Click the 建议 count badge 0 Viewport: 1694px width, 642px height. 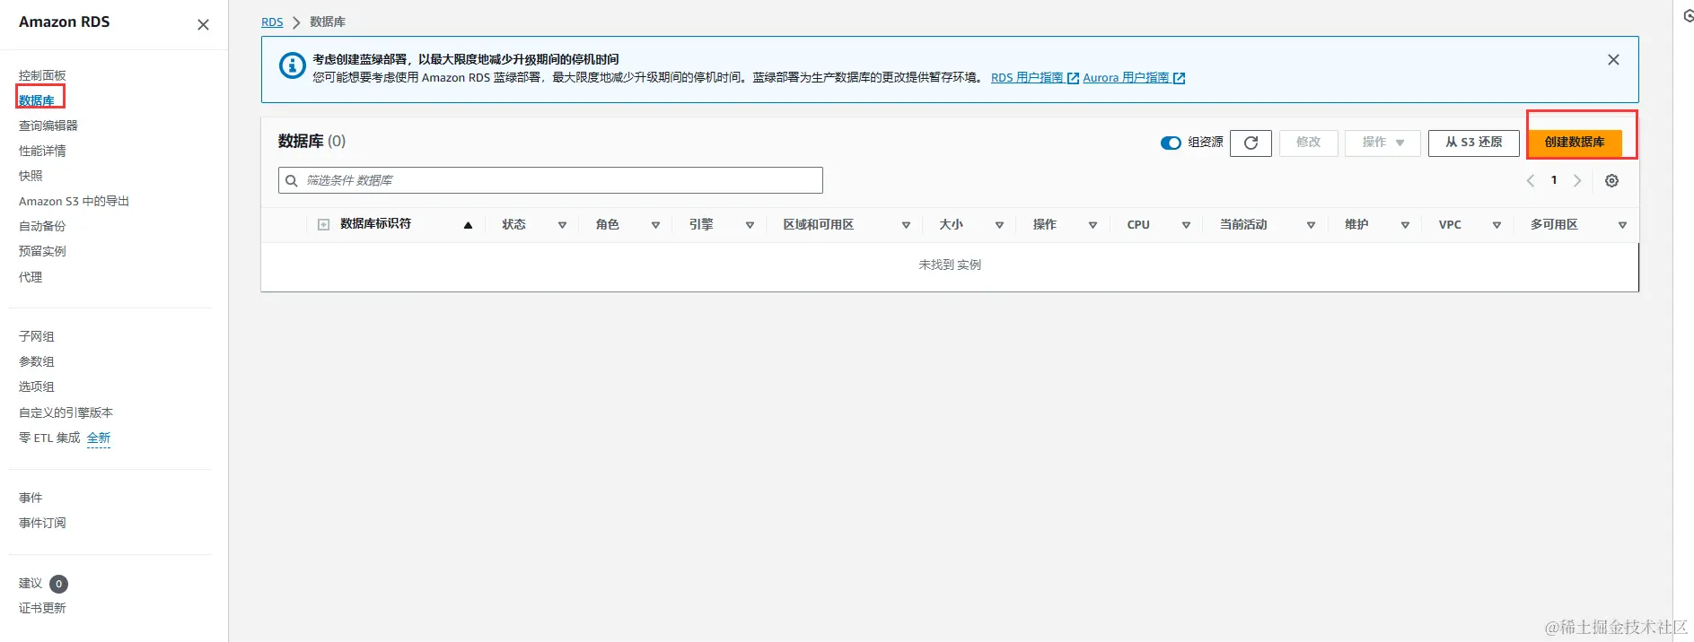coord(59,584)
